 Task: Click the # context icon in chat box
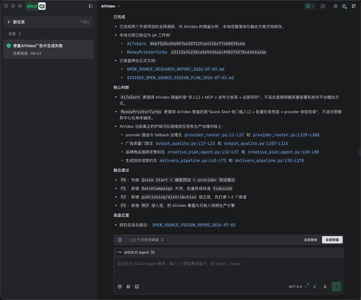(x=128, y=287)
